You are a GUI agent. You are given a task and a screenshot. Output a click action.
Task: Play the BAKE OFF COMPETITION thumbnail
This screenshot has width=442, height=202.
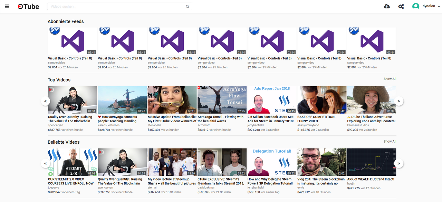(x=322, y=100)
